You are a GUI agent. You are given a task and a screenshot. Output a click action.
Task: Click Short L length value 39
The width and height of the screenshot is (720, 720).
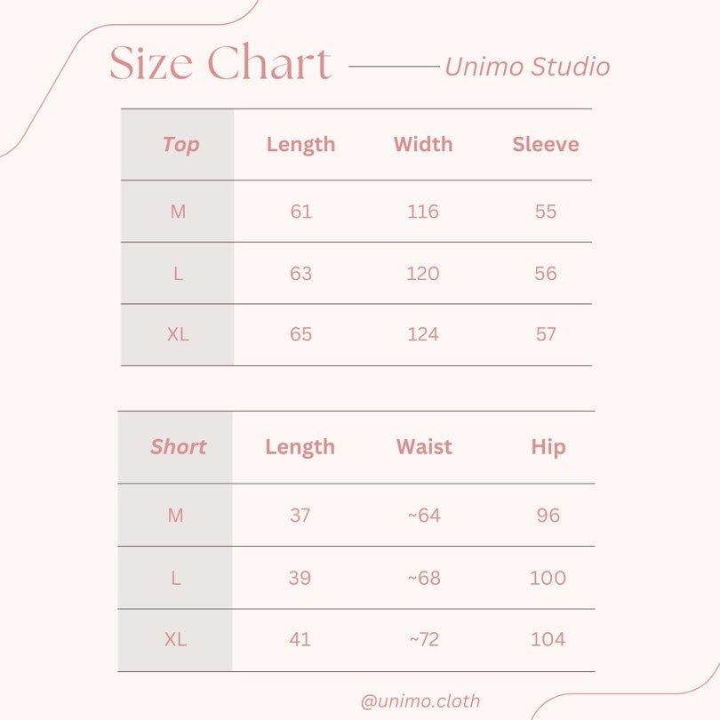coord(300,578)
